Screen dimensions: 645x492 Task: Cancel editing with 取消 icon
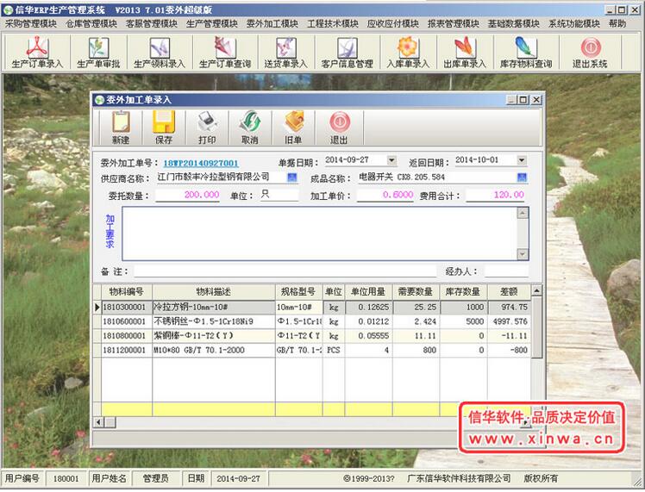coord(250,128)
